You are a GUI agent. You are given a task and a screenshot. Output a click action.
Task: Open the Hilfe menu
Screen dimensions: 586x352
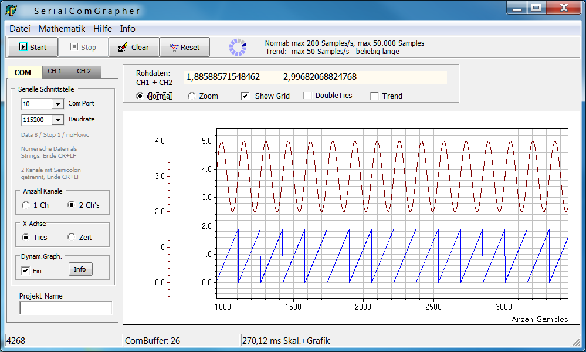(x=103, y=29)
